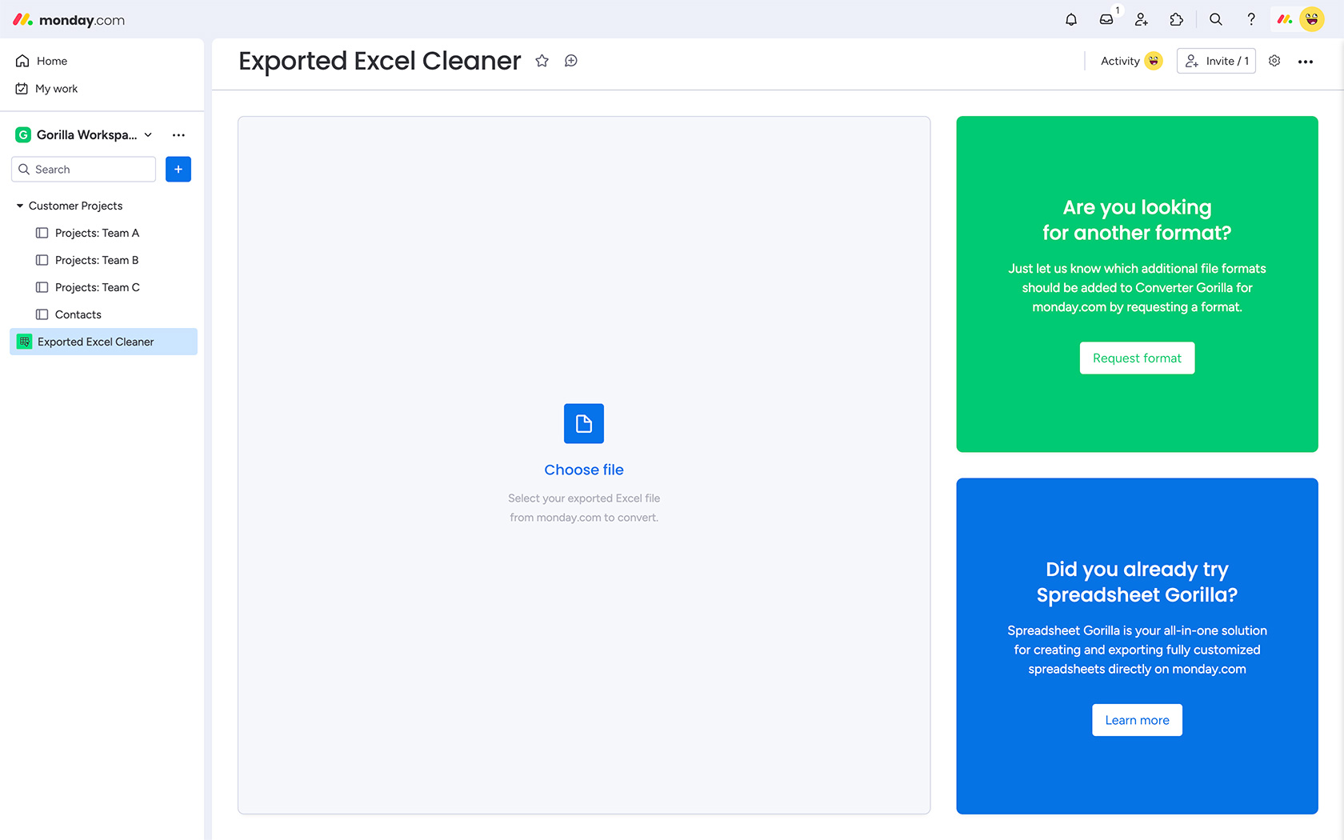Viewport: 1344px width, 840px height.
Task: Open the inbox tray icon
Action: point(1106,19)
